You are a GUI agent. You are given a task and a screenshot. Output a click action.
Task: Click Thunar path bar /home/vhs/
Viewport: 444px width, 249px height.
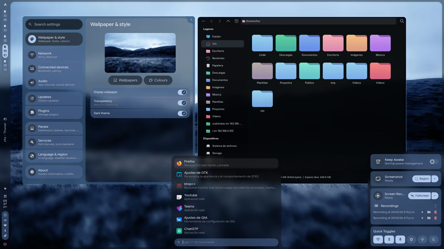pos(318,21)
